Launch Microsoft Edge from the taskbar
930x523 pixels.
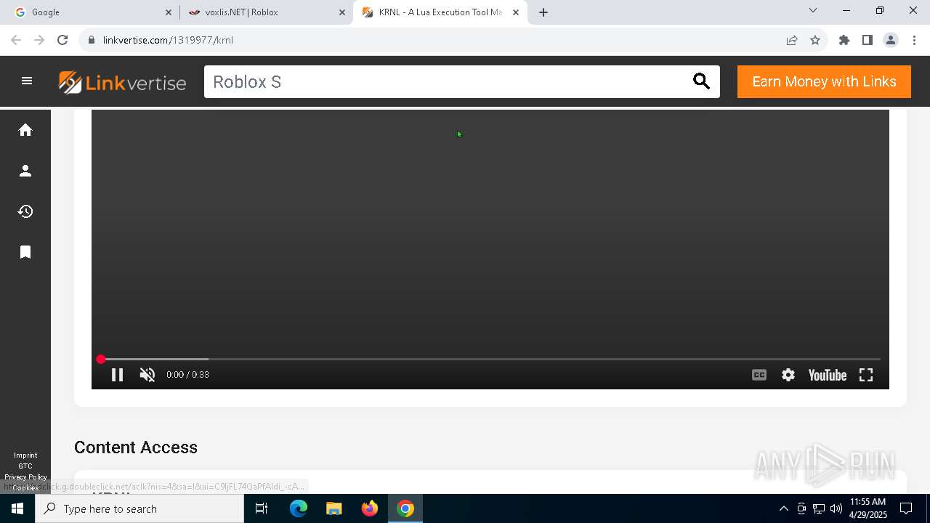pos(299,508)
